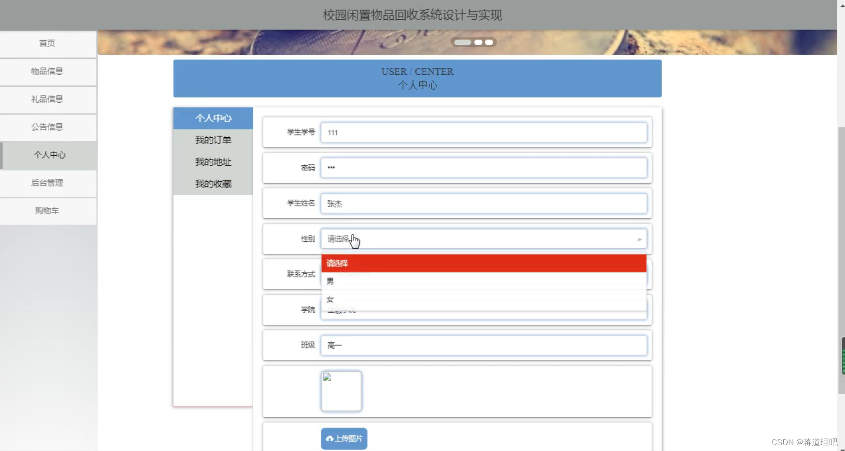Go to 后台管理 via the sidebar

point(47,183)
